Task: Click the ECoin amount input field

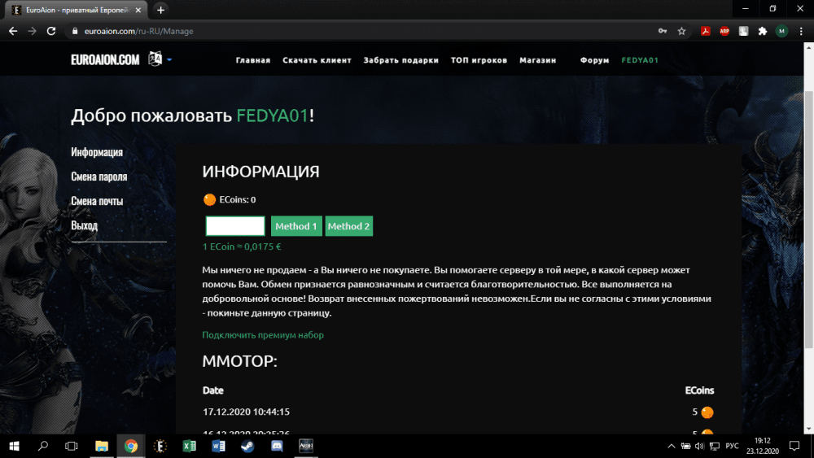Action: pyautogui.click(x=235, y=226)
